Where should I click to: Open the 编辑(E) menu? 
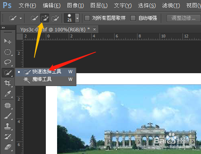click(51, 6)
